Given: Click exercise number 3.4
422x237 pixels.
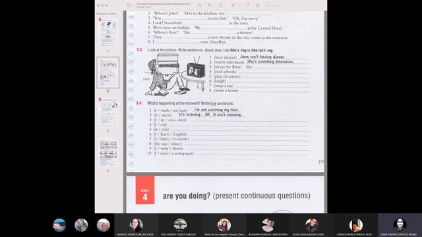Looking at the screenshot, I should pos(138,103).
